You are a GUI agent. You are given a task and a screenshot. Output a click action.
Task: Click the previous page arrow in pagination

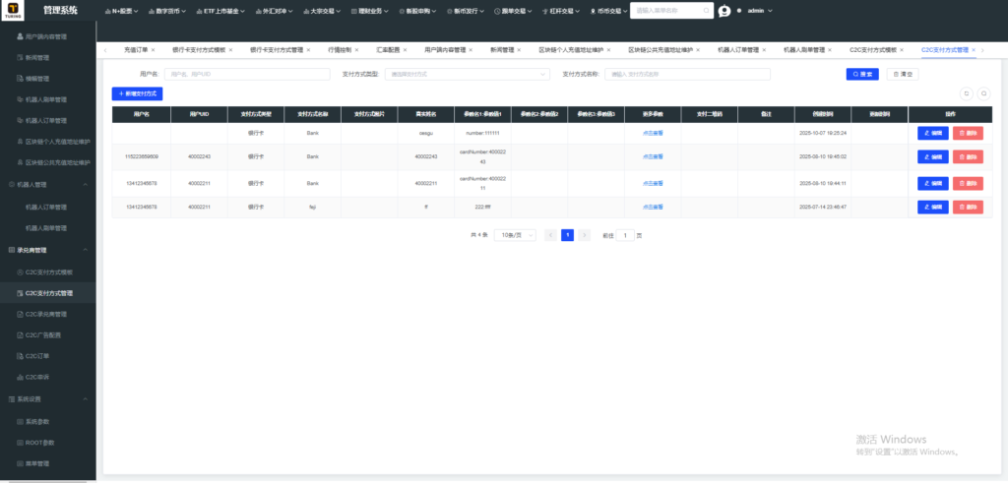(551, 235)
